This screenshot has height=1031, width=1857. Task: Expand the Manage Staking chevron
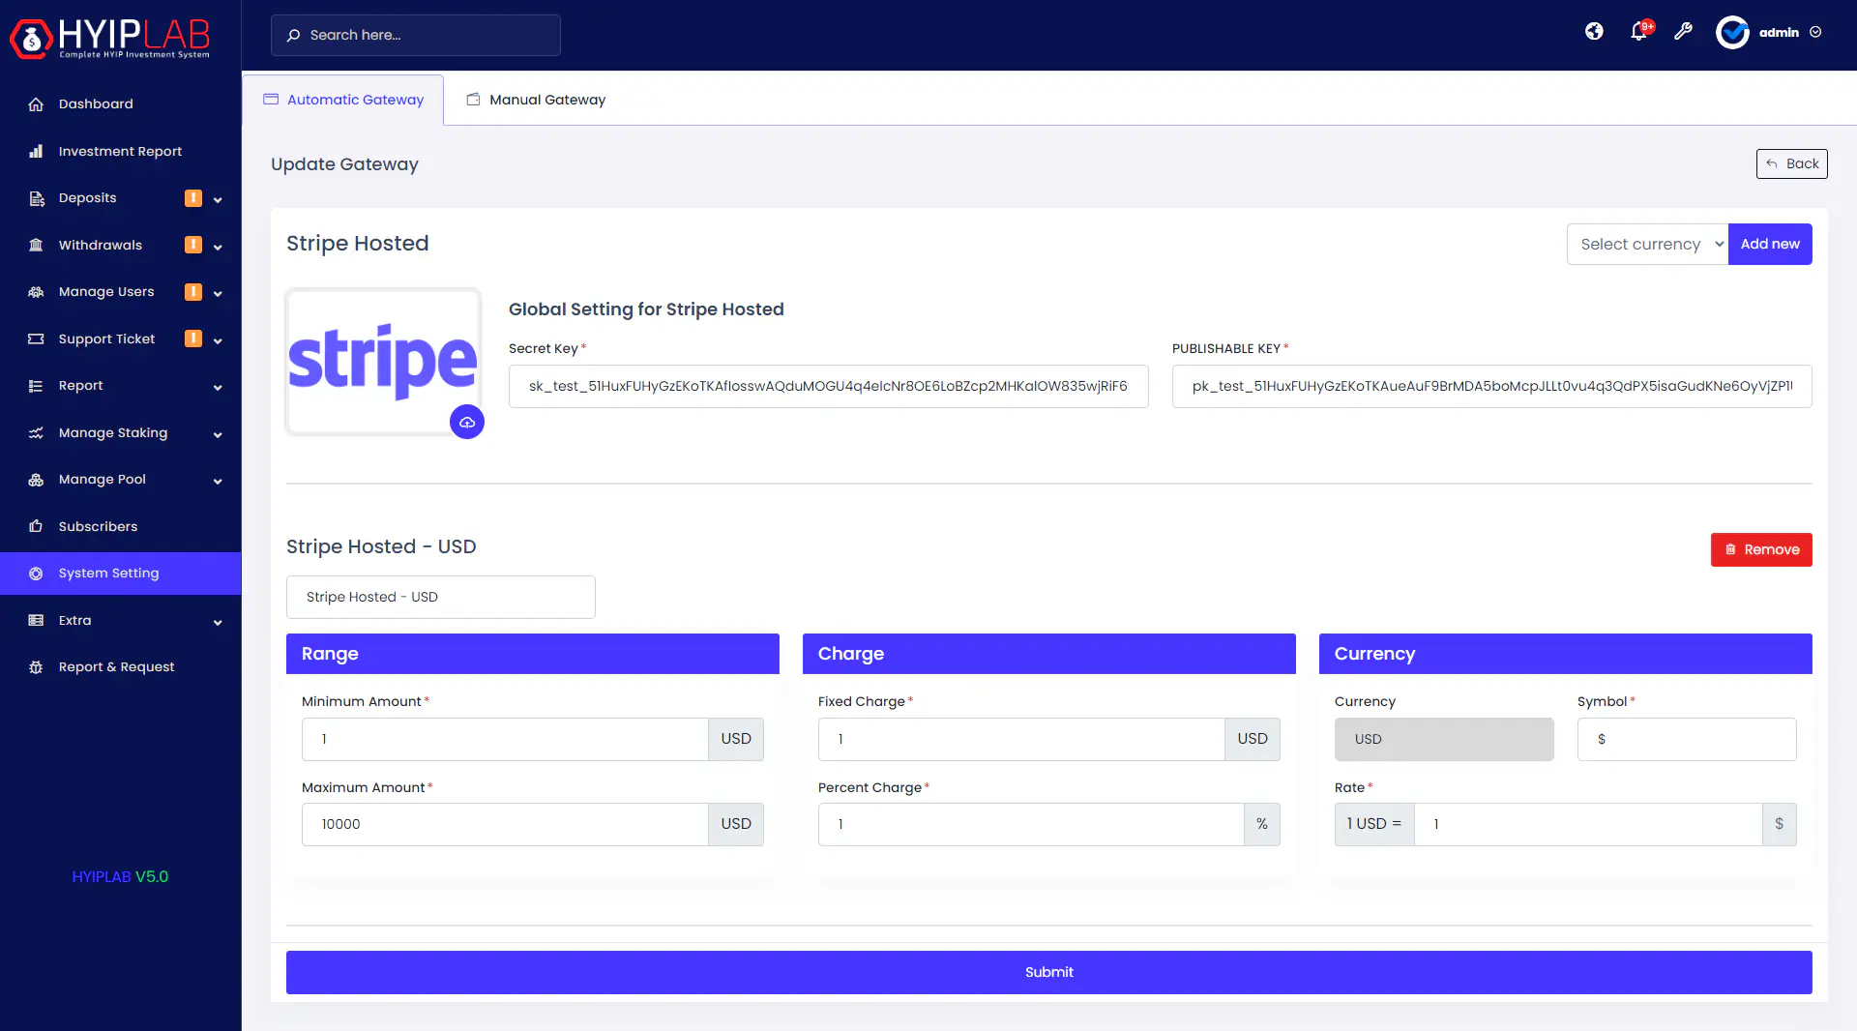pyautogui.click(x=218, y=434)
